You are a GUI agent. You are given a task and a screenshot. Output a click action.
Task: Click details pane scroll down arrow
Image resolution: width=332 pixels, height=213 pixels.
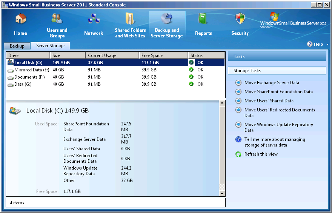pos(222,193)
